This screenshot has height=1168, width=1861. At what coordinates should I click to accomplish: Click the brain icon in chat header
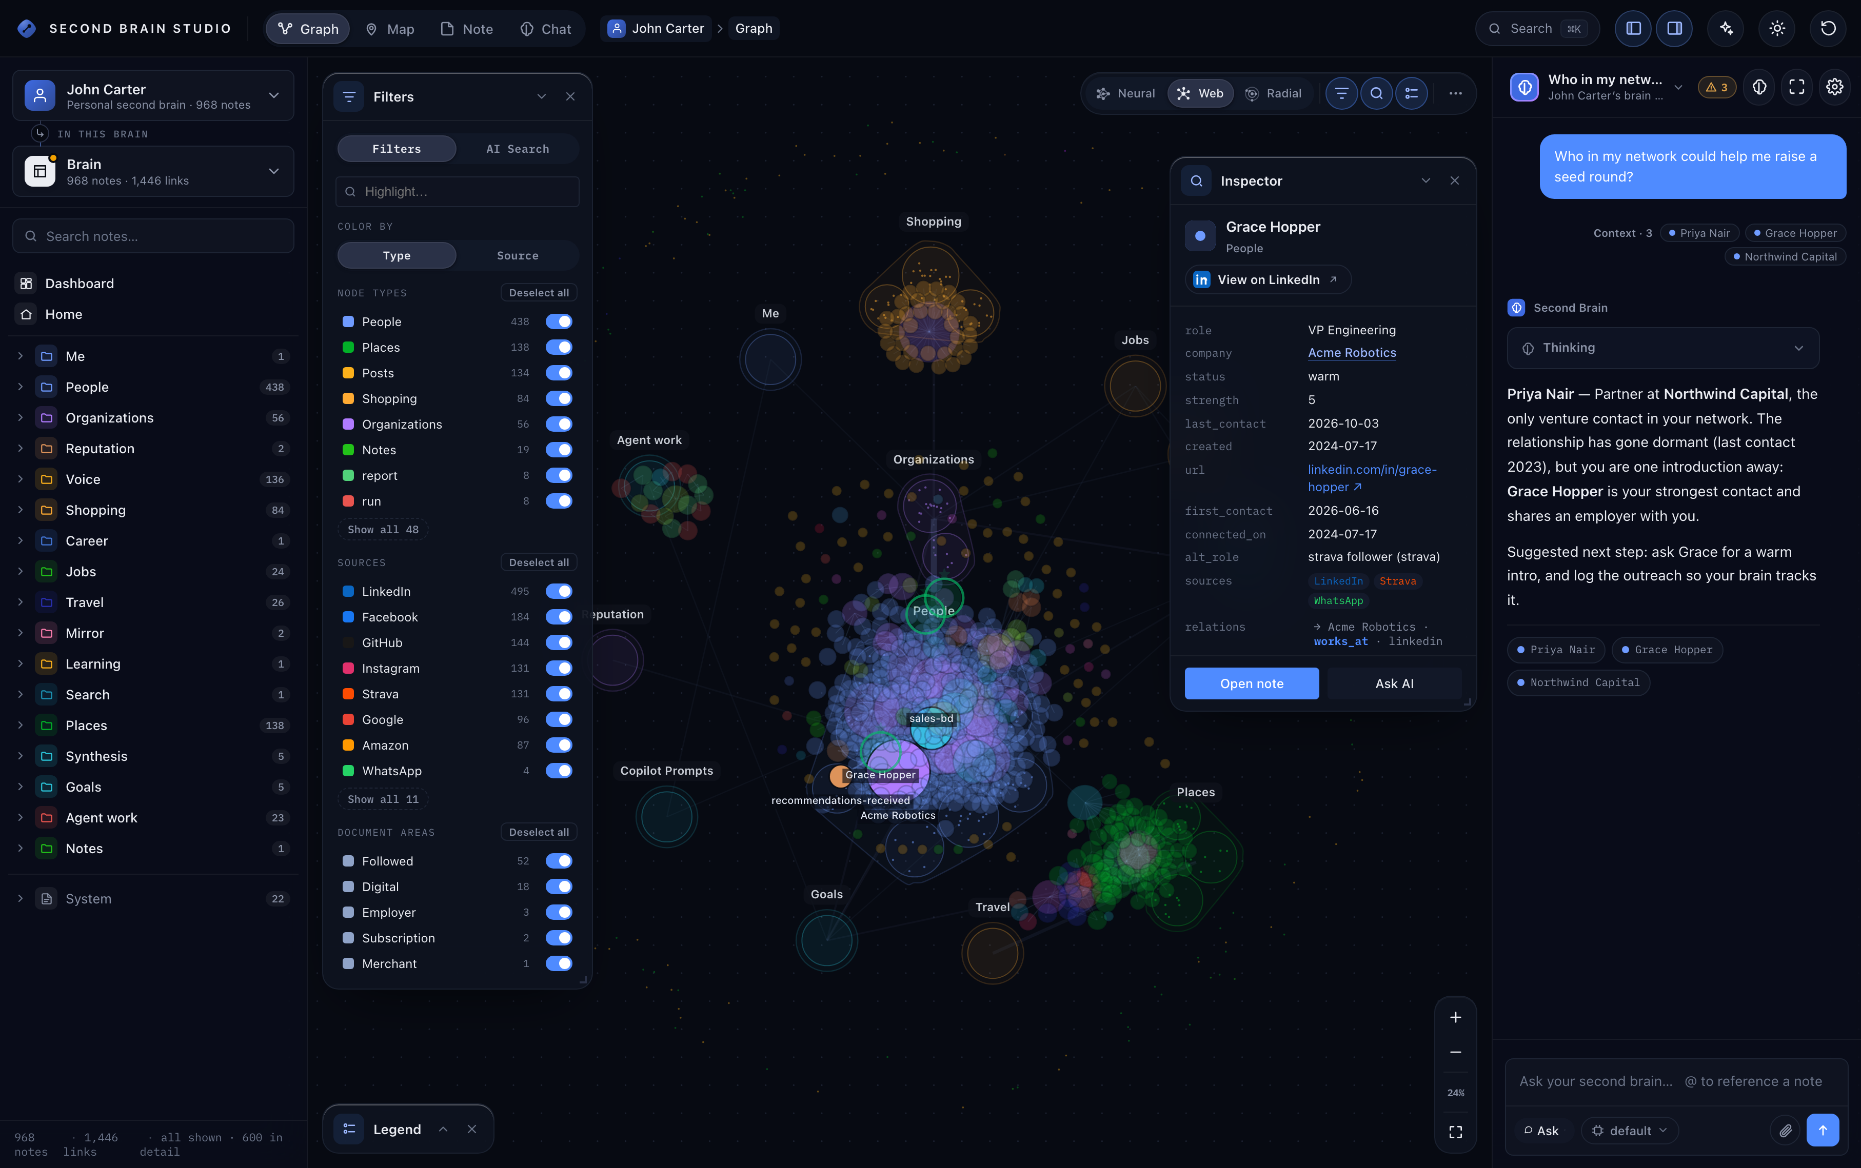[1759, 87]
